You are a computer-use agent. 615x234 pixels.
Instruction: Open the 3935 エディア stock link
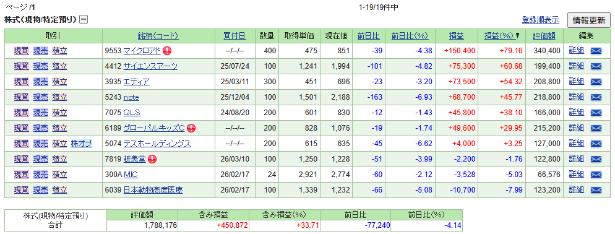(x=136, y=82)
